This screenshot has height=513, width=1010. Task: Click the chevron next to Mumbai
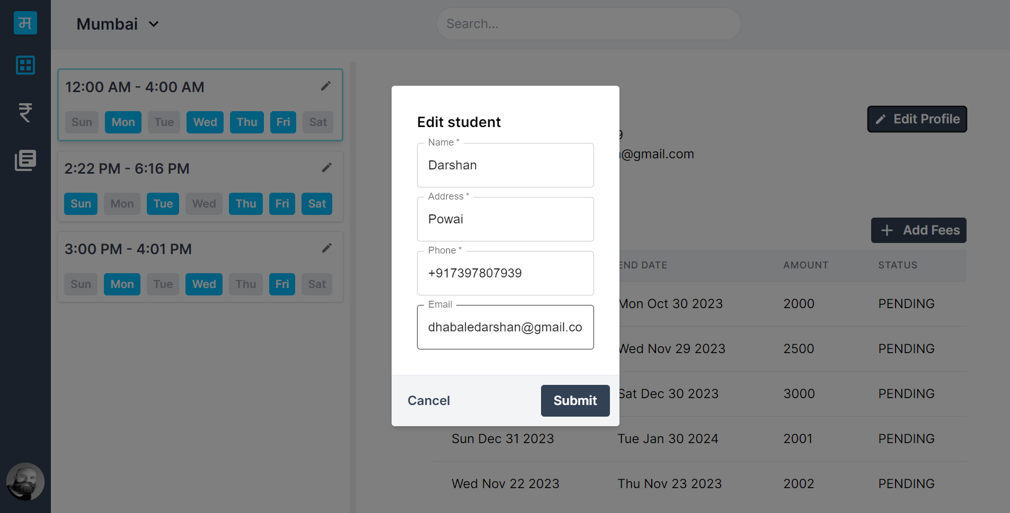point(154,24)
